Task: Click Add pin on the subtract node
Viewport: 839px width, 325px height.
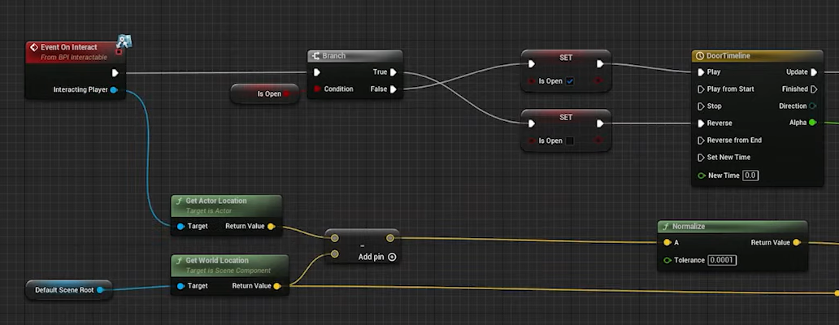Action: coord(376,257)
